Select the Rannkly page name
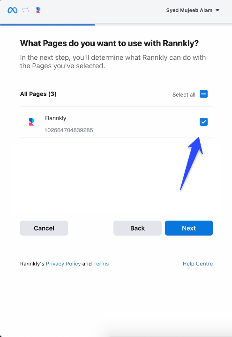Image resolution: width=232 pixels, height=337 pixels. tap(56, 118)
